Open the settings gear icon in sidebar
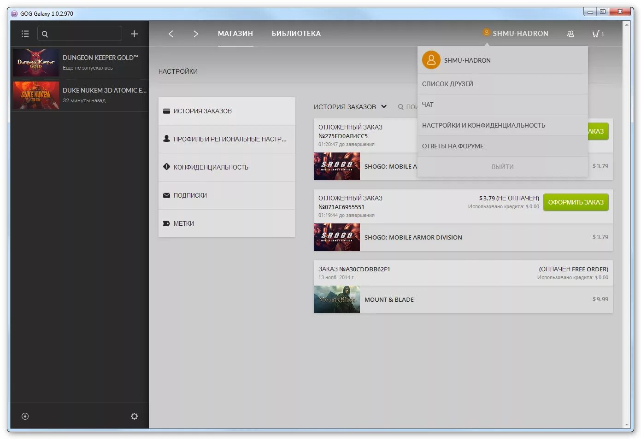 pyautogui.click(x=134, y=416)
